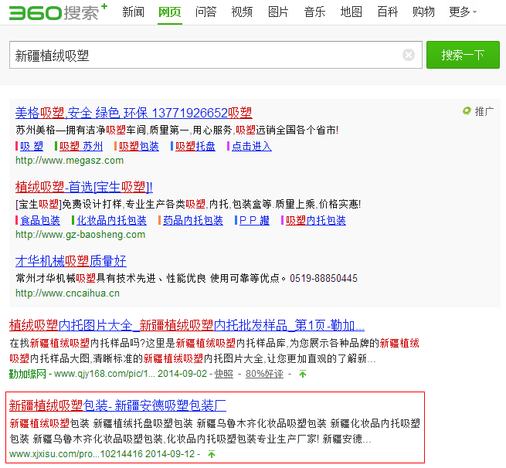Image resolution: width=506 pixels, height=468 pixels.
Task: Click into the search input field
Action: tap(205, 56)
